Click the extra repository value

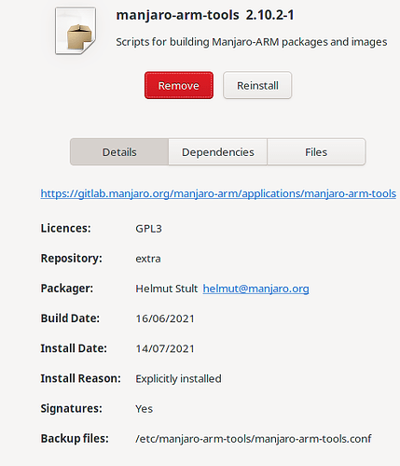pyautogui.click(x=148, y=259)
